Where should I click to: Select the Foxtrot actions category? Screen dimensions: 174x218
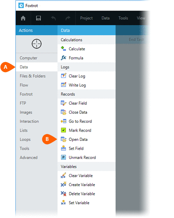pyautogui.click(x=37, y=94)
